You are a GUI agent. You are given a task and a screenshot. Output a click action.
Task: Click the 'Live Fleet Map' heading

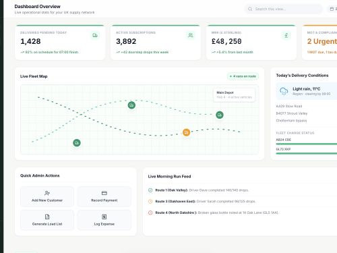pos(34,76)
